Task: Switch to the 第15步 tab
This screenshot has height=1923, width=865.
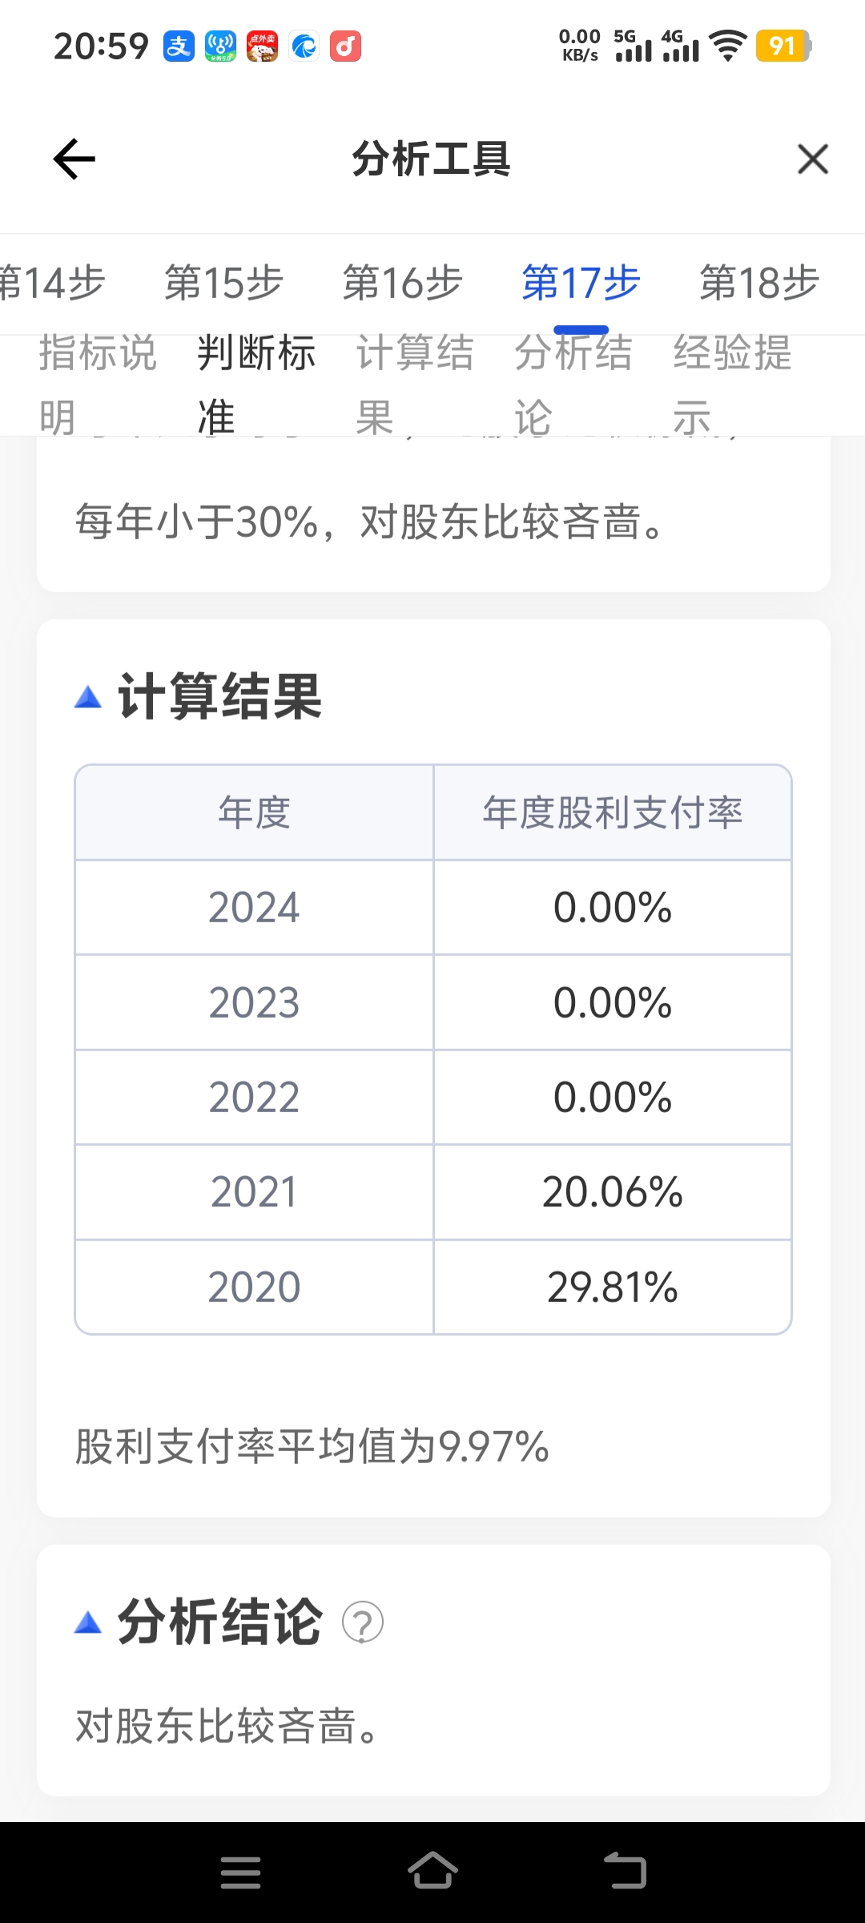Action: pyautogui.click(x=224, y=283)
